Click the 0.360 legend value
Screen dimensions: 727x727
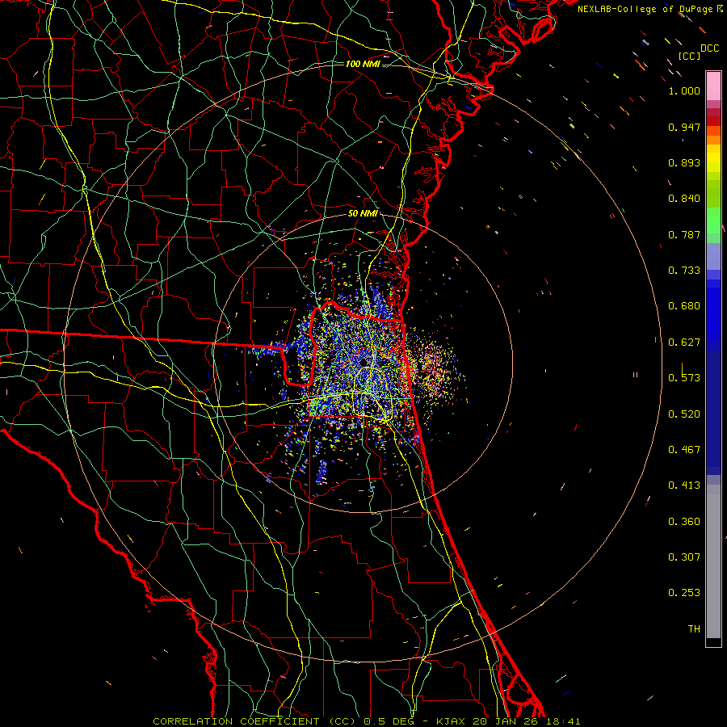pyautogui.click(x=684, y=522)
